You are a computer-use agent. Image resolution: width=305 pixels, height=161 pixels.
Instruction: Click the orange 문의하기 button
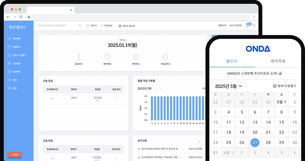click(14, 155)
